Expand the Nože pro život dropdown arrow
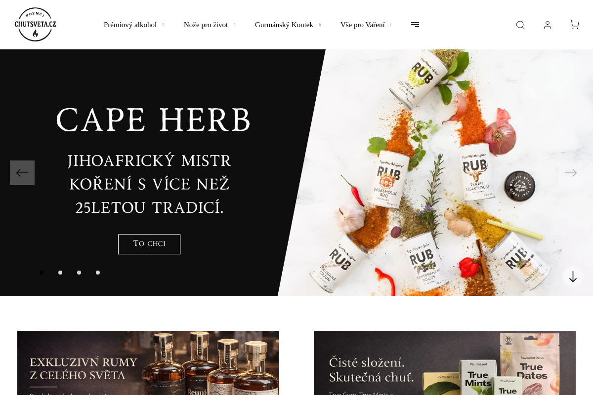This screenshot has width=593, height=395. point(235,25)
